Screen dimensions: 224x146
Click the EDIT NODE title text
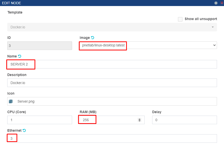(12, 3)
